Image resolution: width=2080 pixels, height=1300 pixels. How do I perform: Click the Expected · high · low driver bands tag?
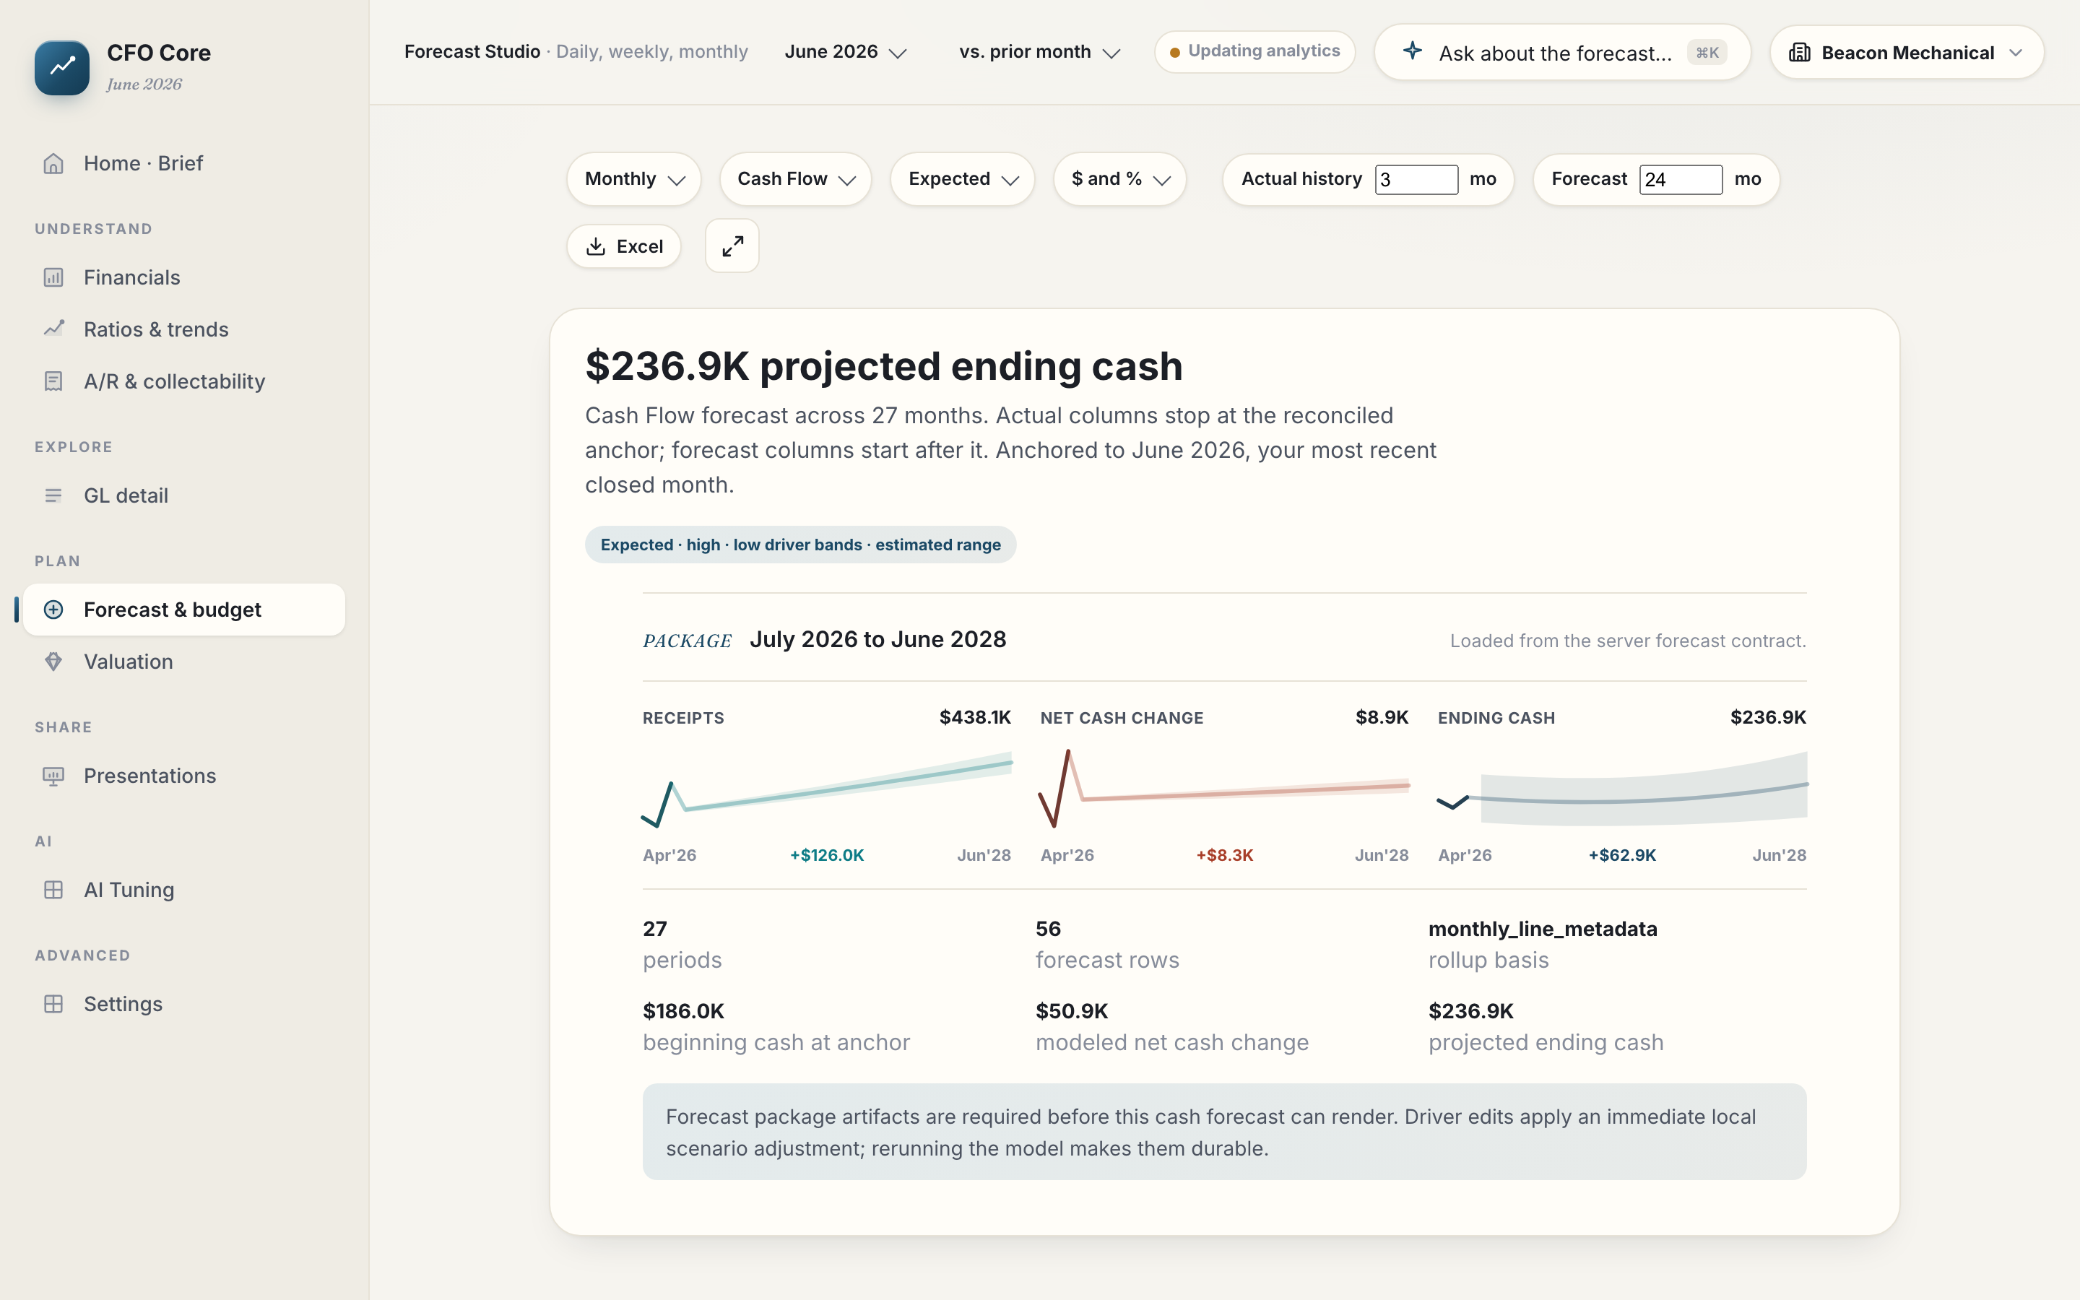pos(800,545)
